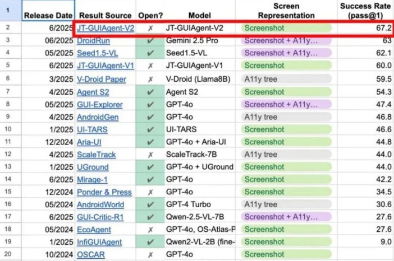Select the Success Rate (pass@1) header cell

tap(365, 11)
